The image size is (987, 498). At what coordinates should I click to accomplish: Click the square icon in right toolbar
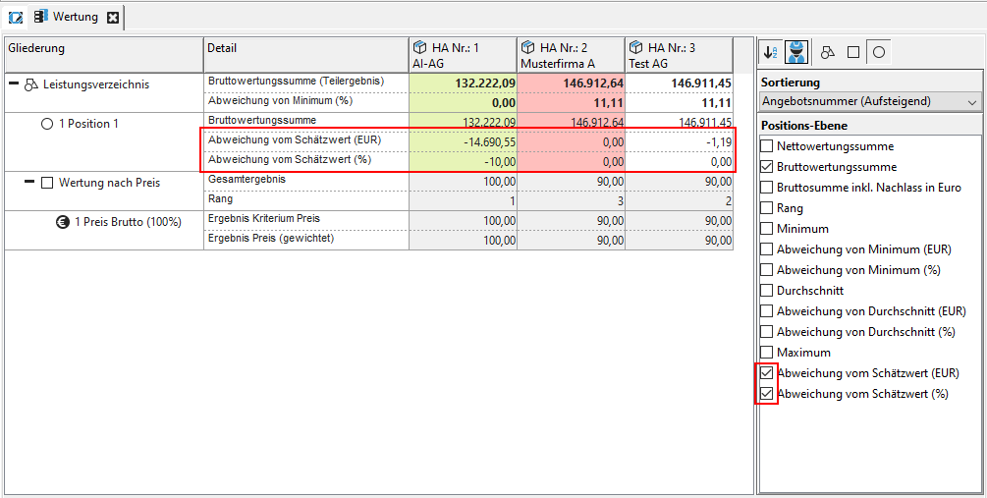click(x=852, y=52)
